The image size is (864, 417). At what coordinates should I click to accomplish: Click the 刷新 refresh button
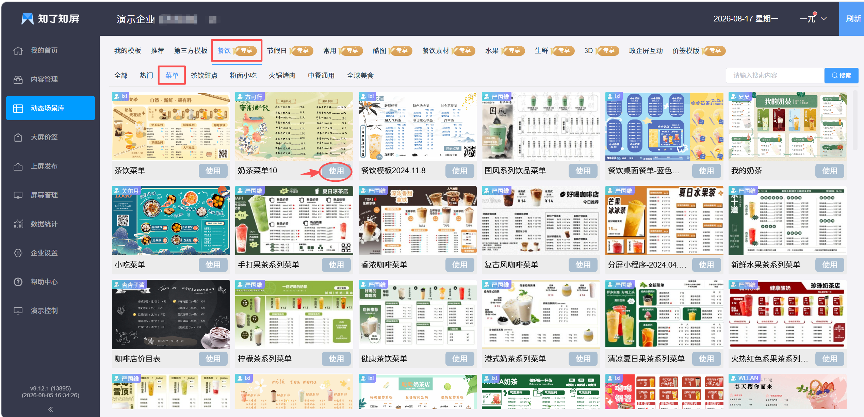click(853, 19)
